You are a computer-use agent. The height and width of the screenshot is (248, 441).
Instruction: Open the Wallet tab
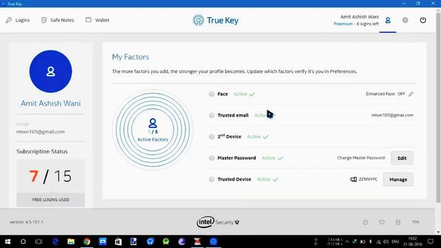97,20
